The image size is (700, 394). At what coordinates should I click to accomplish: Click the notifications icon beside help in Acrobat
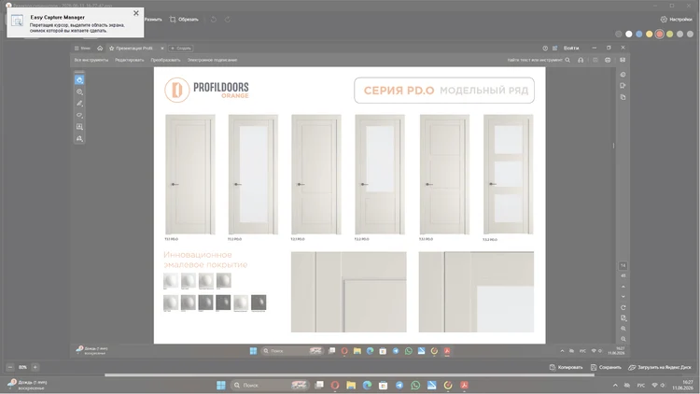555,48
